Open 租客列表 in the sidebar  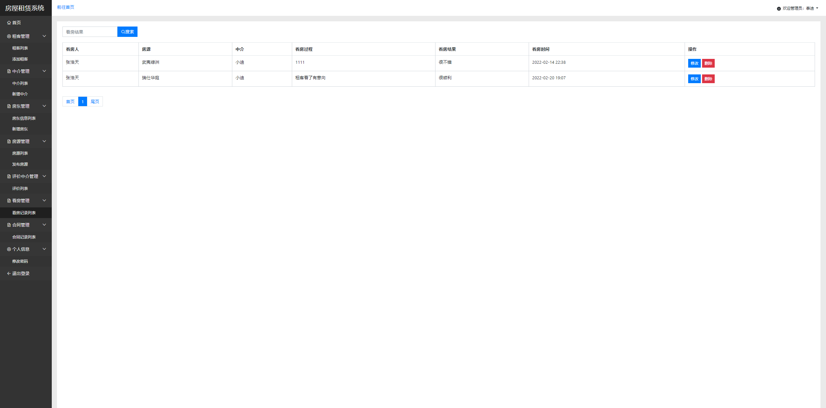click(20, 48)
